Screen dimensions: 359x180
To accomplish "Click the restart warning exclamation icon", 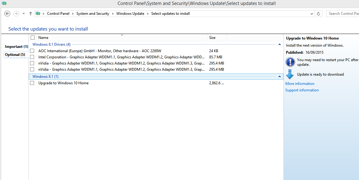I will pos(290,62).
